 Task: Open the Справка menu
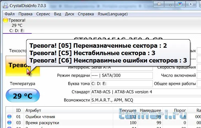point(86,14)
